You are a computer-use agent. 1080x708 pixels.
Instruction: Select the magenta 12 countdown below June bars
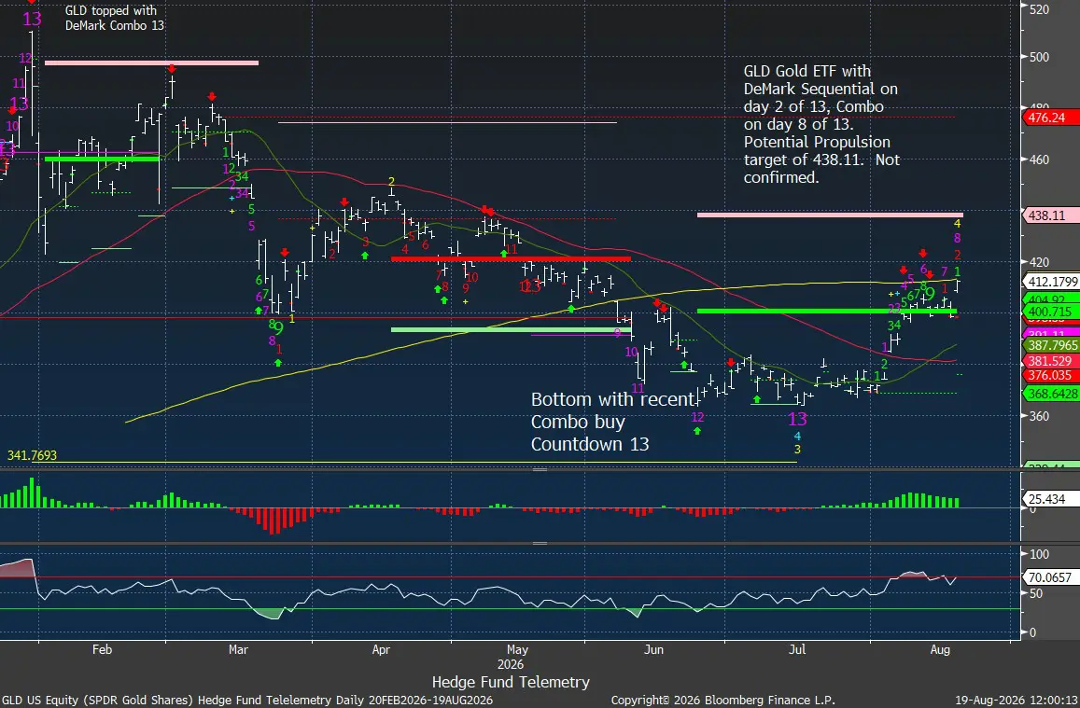[697, 417]
